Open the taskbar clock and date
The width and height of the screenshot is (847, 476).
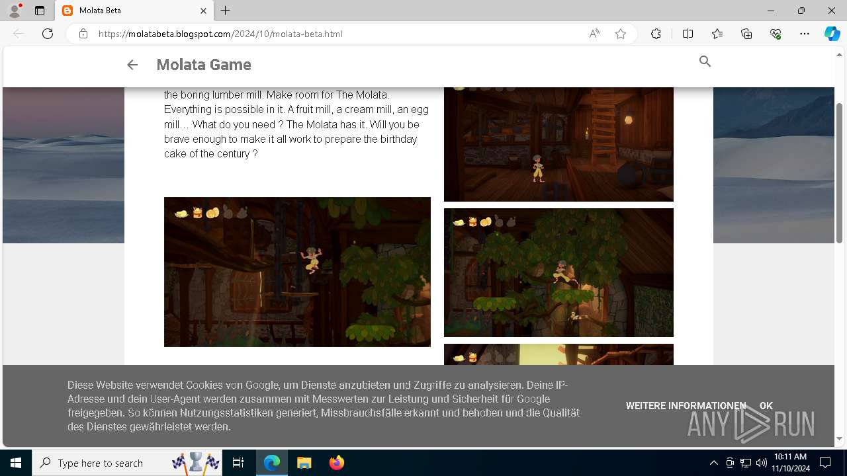[790, 463]
